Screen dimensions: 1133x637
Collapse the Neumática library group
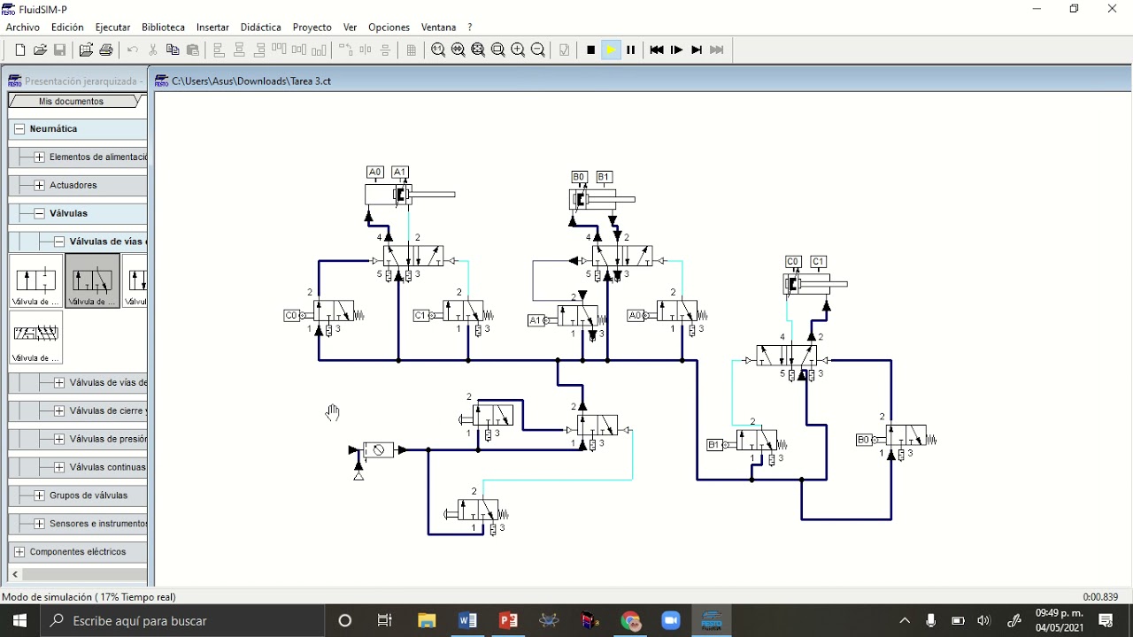pyautogui.click(x=19, y=129)
